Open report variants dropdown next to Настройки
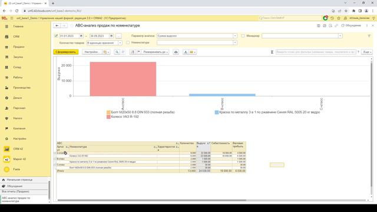 click(x=106, y=52)
